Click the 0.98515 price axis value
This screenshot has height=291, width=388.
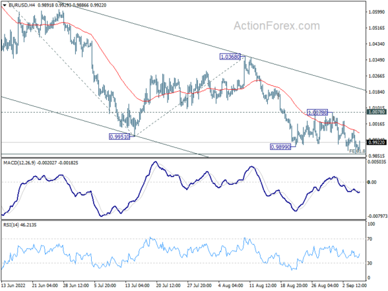pyautogui.click(x=376, y=156)
